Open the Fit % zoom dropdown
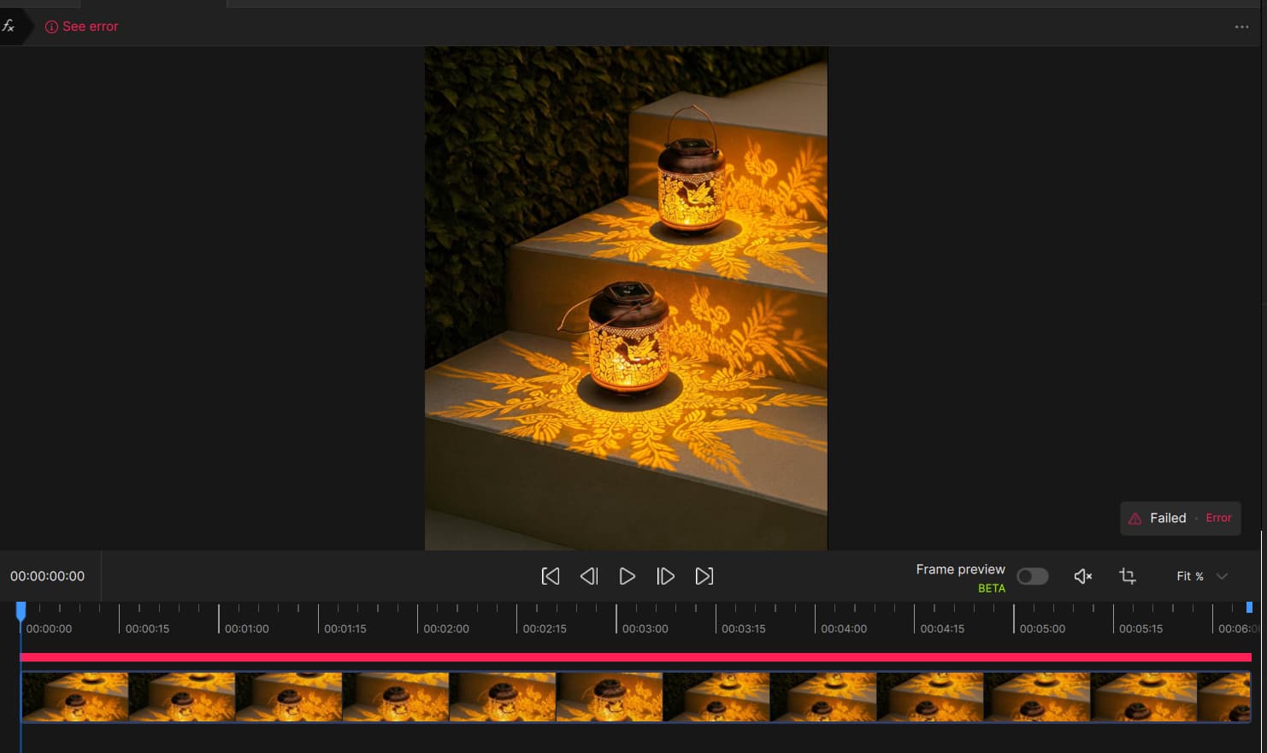1267x753 pixels. (1201, 576)
